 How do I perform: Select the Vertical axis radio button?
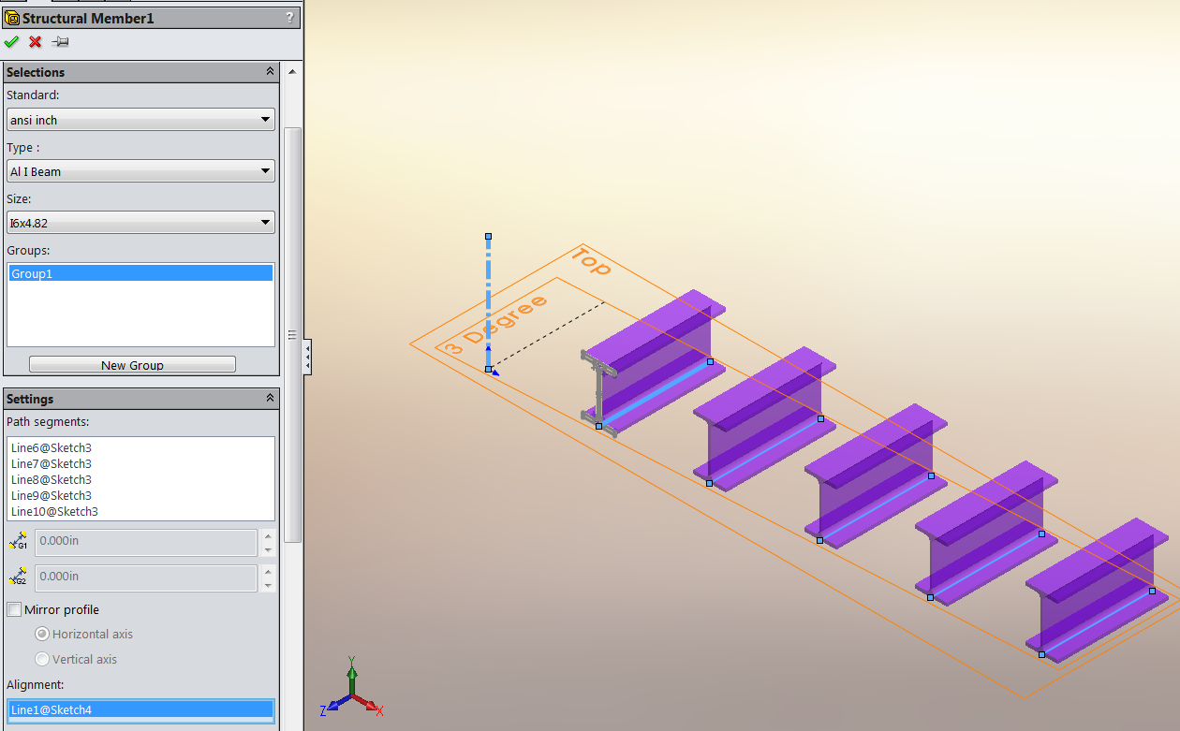pyautogui.click(x=41, y=659)
